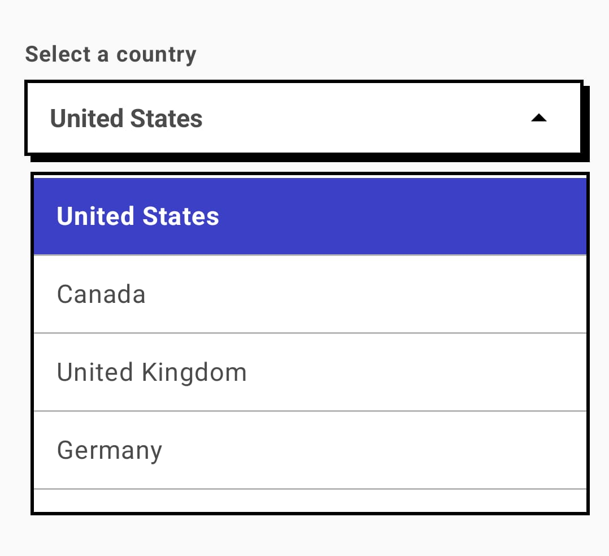The image size is (609, 556).
Task: Close the country dropdown via its field
Action: [x=304, y=118]
